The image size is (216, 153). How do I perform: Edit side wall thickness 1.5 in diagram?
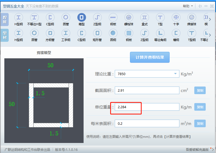click(40, 94)
